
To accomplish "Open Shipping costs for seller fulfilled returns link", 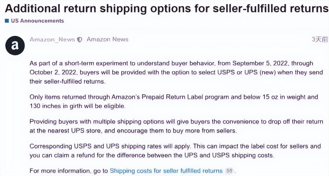I will pyautogui.click(x=166, y=171).
